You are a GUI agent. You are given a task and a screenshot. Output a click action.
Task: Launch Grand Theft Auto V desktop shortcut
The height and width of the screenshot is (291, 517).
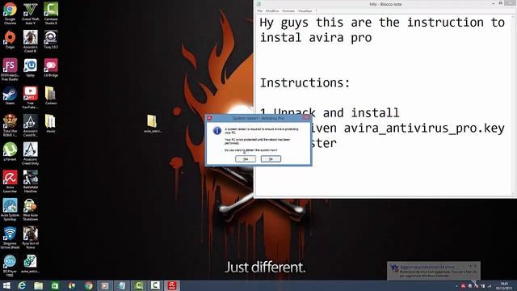[x=31, y=13]
